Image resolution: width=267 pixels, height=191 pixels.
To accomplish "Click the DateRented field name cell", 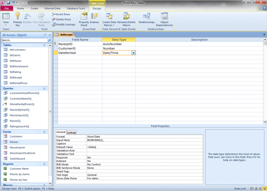I will (x=80, y=53).
